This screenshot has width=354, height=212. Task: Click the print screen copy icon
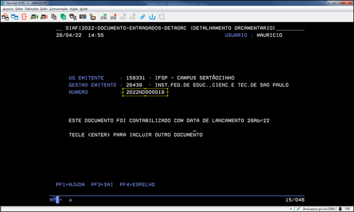click(x=73, y=17)
